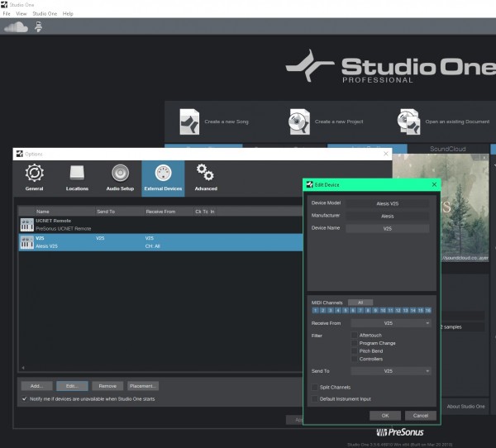Viewport: 496px width, 448px height.
Task: Open the Send To V25 dropdown
Action: [391, 371]
